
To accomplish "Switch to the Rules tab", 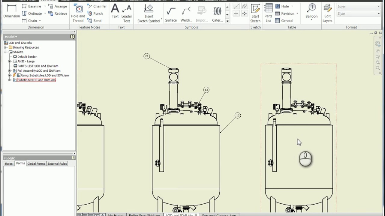I will (9, 164).
